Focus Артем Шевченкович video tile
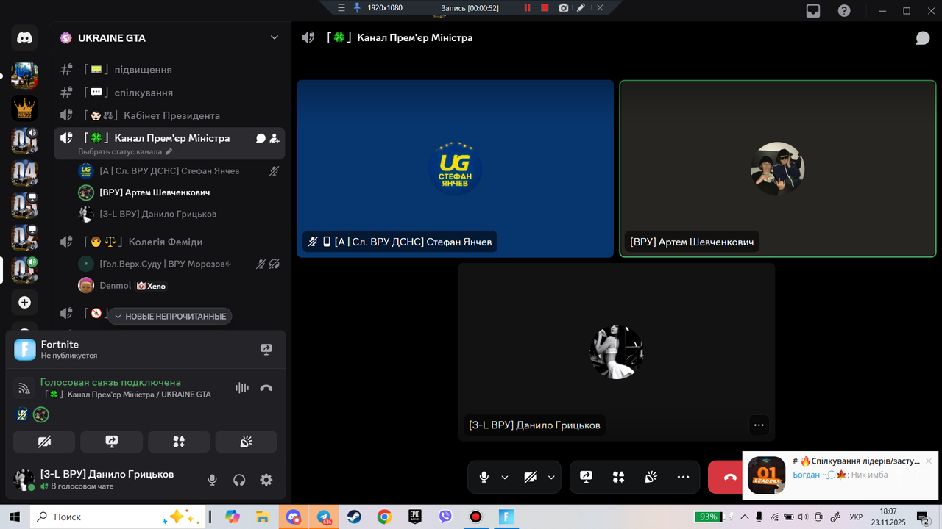Viewport: 942px width, 529px height. click(778, 169)
